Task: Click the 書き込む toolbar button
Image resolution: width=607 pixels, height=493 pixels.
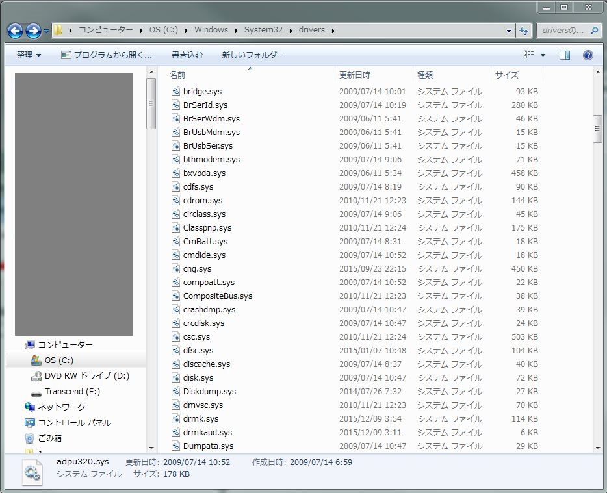Action: coord(187,55)
